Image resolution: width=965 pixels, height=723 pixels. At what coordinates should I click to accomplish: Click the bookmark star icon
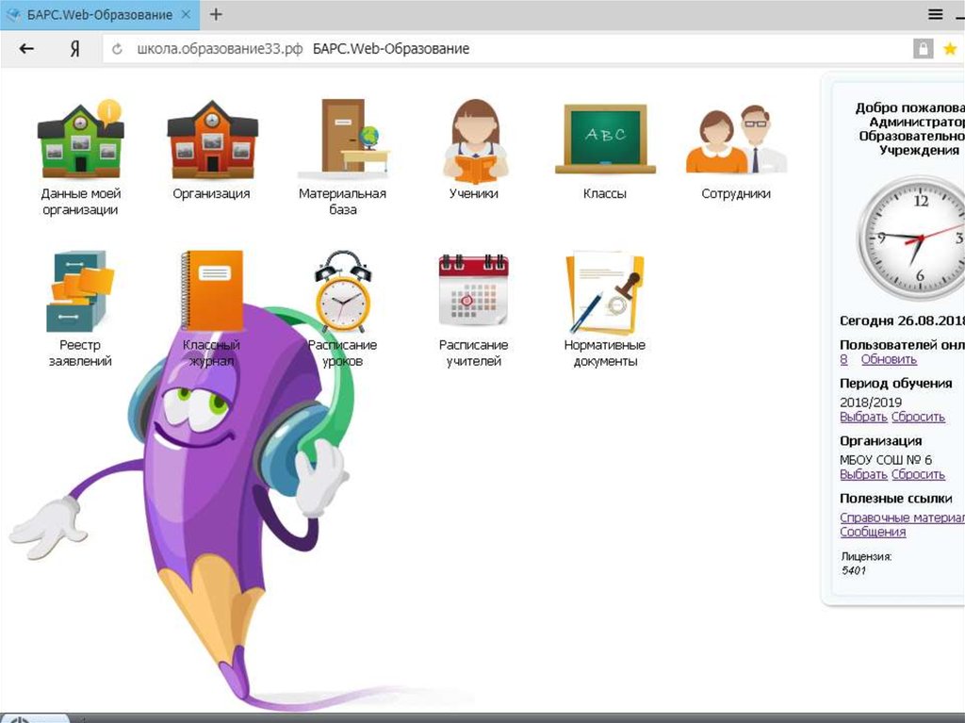(x=950, y=49)
